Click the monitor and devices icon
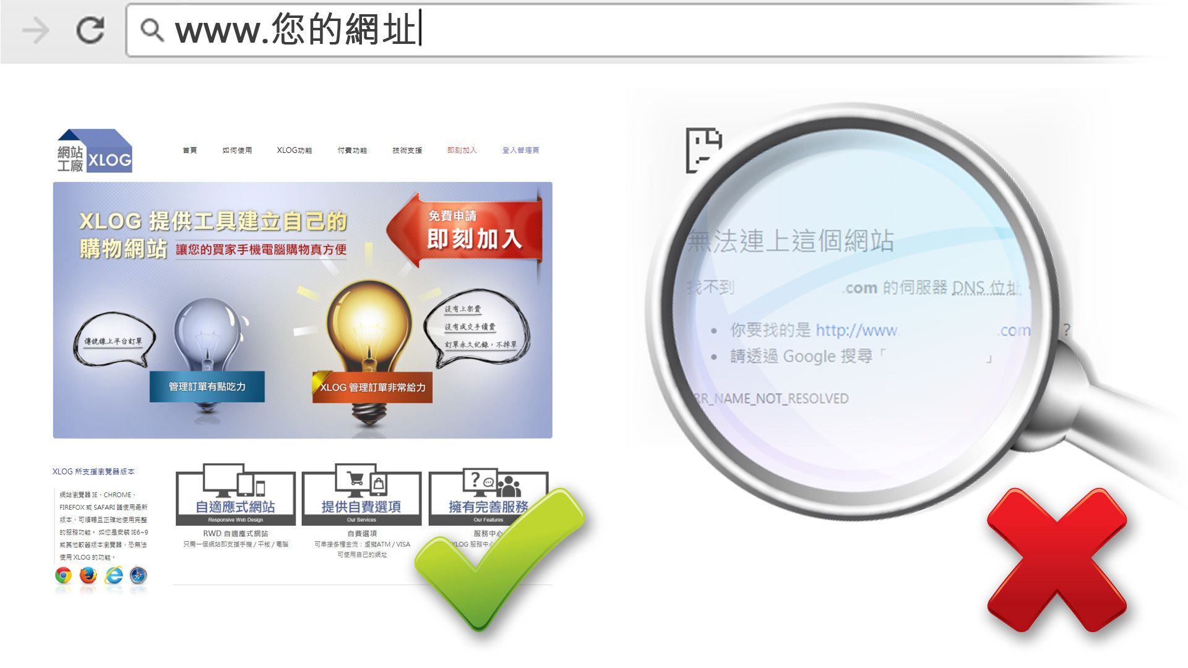Image resolution: width=1188 pixels, height=668 pixels. tap(235, 480)
